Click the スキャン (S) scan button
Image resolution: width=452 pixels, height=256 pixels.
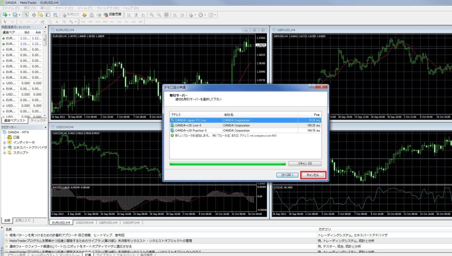pyautogui.click(x=305, y=163)
